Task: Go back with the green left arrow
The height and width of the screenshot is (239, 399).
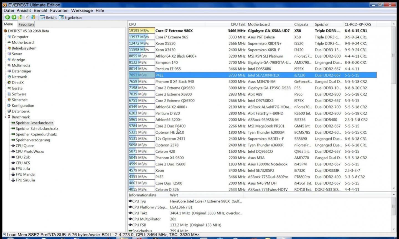Action: 7,17
